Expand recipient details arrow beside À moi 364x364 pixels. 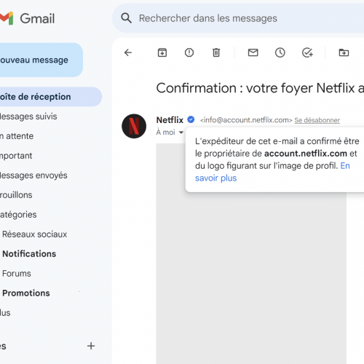pyautogui.click(x=181, y=132)
